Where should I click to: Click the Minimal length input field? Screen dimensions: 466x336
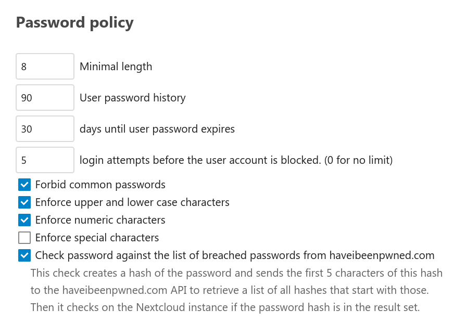(45, 67)
